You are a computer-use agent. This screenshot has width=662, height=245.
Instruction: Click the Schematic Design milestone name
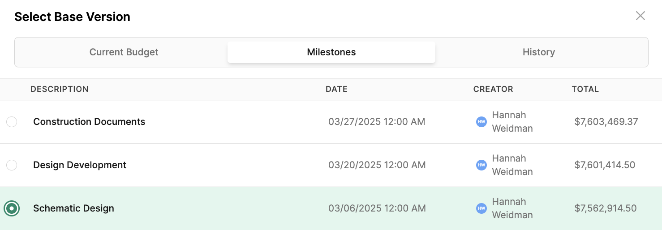tap(73, 208)
